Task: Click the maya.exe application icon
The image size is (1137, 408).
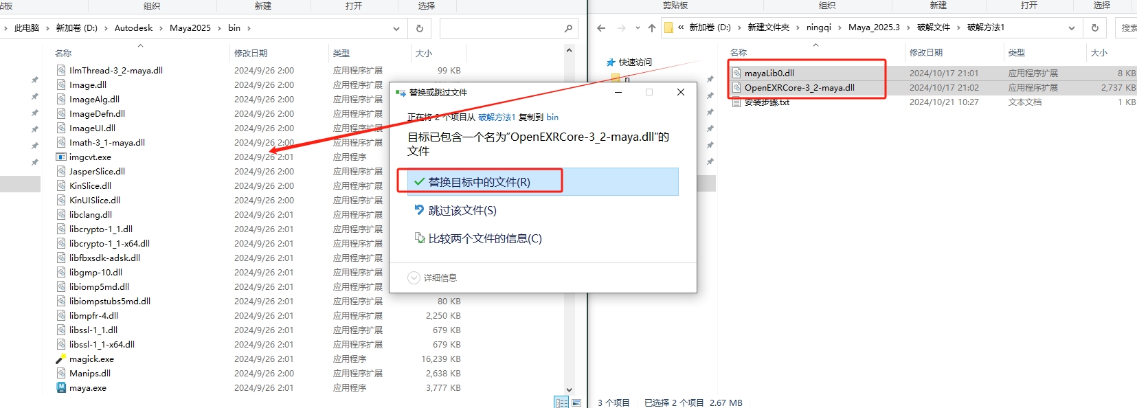Action: pyautogui.click(x=61, y=387)
